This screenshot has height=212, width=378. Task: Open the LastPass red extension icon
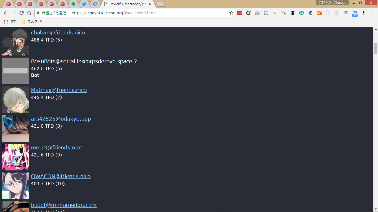(239, 13)
